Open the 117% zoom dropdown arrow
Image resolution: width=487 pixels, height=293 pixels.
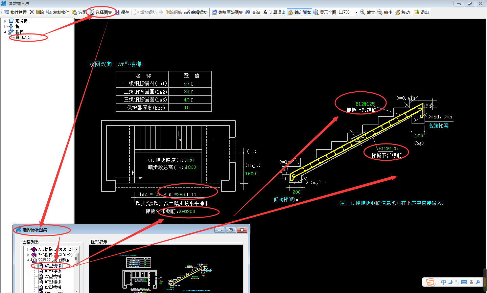coord(356,12)
